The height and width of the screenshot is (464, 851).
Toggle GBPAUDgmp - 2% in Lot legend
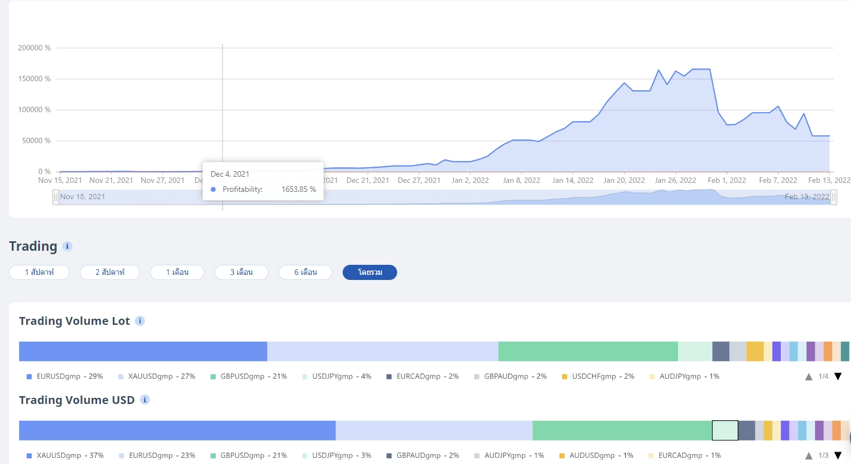click(510, 376)
